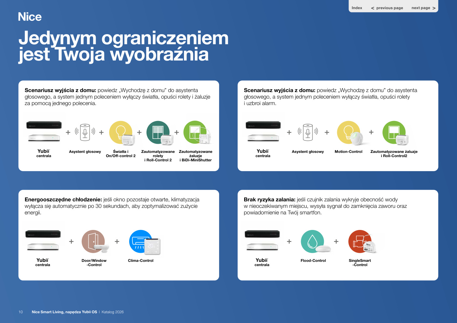Click the SingleSmart-Control valve icon
Screen dimensions: 457x323
(x=362, y=242)
